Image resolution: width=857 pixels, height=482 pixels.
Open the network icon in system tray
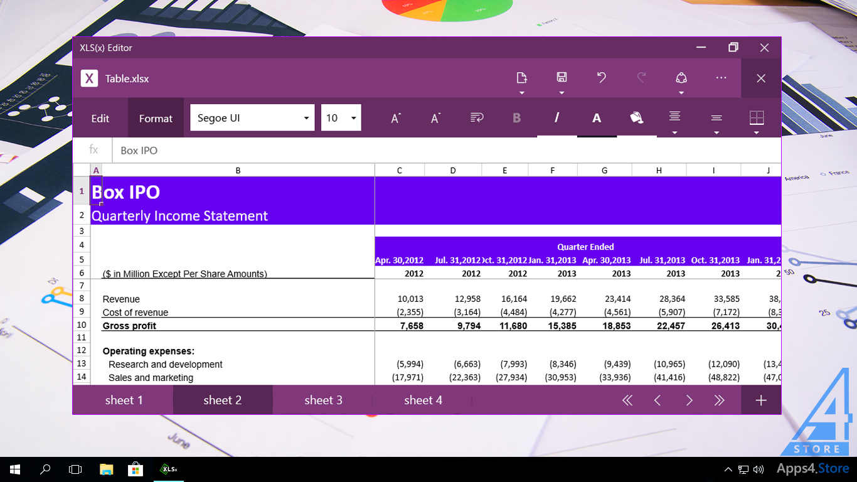click(x=743, y=469)
